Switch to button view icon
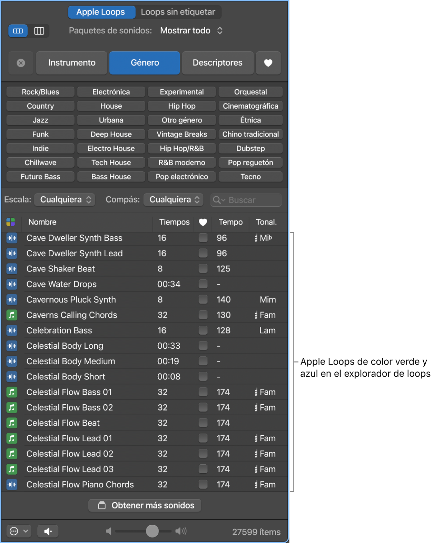 [x=18, y=31]
